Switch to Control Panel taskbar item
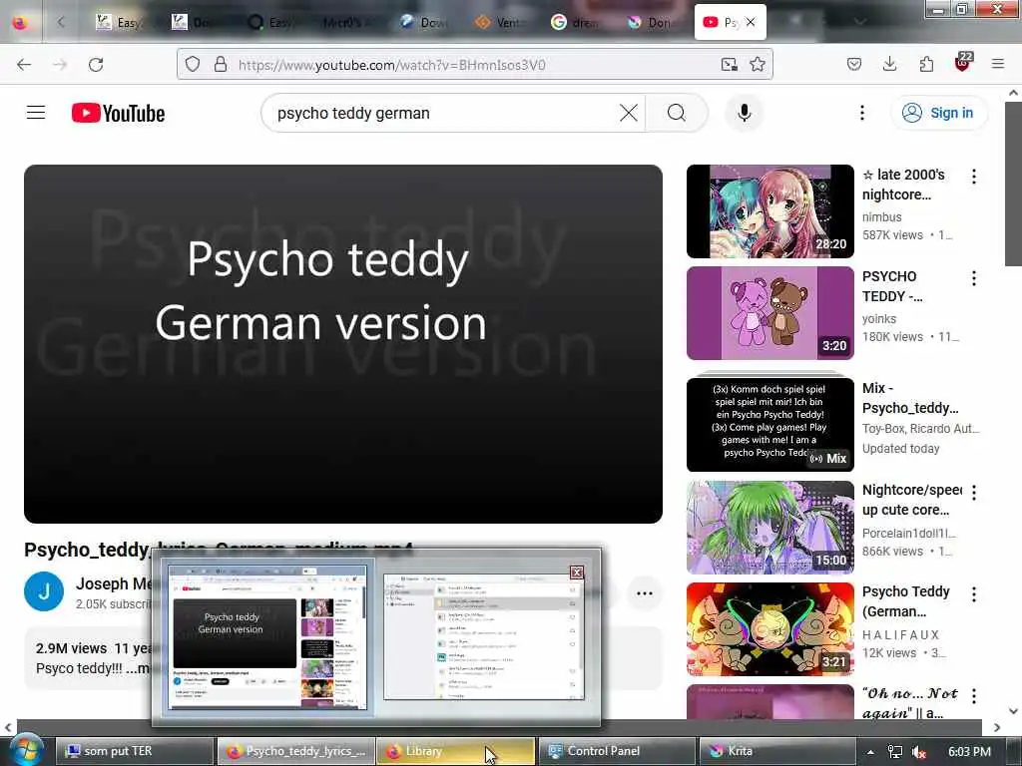Screen dimensions: 1022x766 click(616, 751)
